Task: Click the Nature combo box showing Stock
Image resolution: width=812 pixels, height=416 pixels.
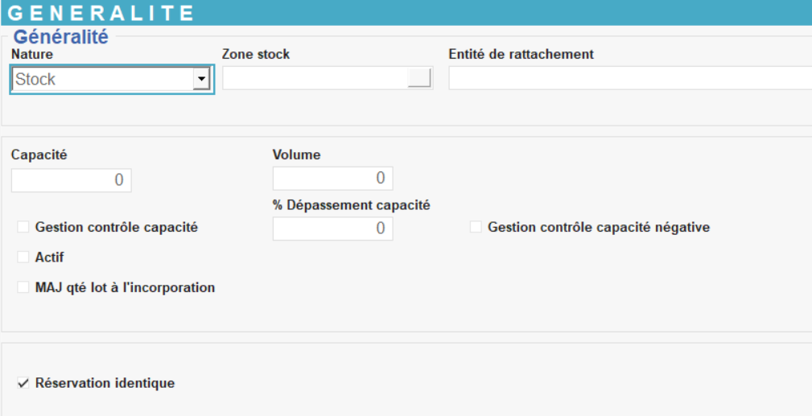Action: coord(103,79)
